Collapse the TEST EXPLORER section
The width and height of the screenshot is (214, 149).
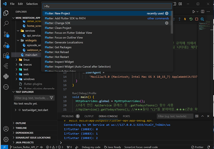coord(13,92)
